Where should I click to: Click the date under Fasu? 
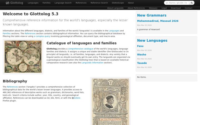click(x=144, y=50)
